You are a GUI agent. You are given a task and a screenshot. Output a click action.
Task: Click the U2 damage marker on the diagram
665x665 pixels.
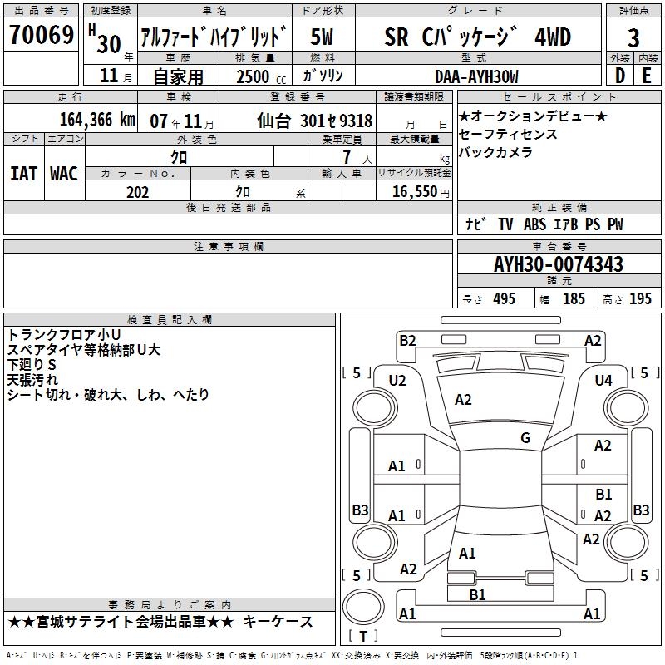pos(397,381)
